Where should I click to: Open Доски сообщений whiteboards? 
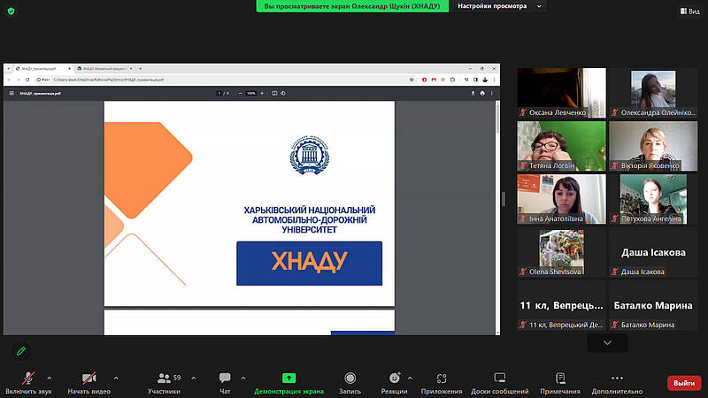[500, 383]
